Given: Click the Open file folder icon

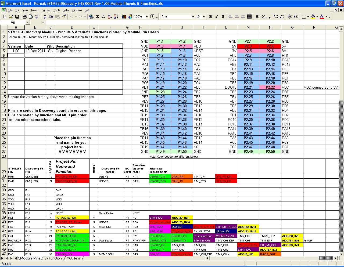Looking at the screenshot, I should coord(11,17).
